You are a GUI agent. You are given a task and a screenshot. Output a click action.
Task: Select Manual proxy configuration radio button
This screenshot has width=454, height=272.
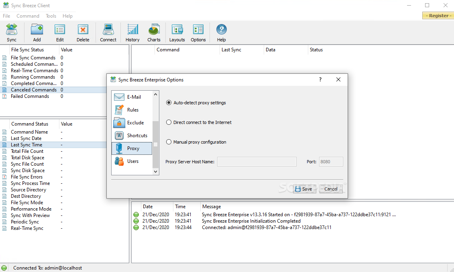[169, 142]
